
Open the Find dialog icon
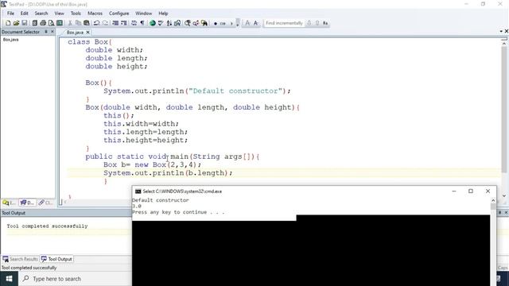pyautogui.click(x=188, y=23)
